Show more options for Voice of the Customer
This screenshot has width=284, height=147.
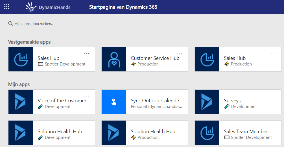pyautogui.click(x=87, y=96)
